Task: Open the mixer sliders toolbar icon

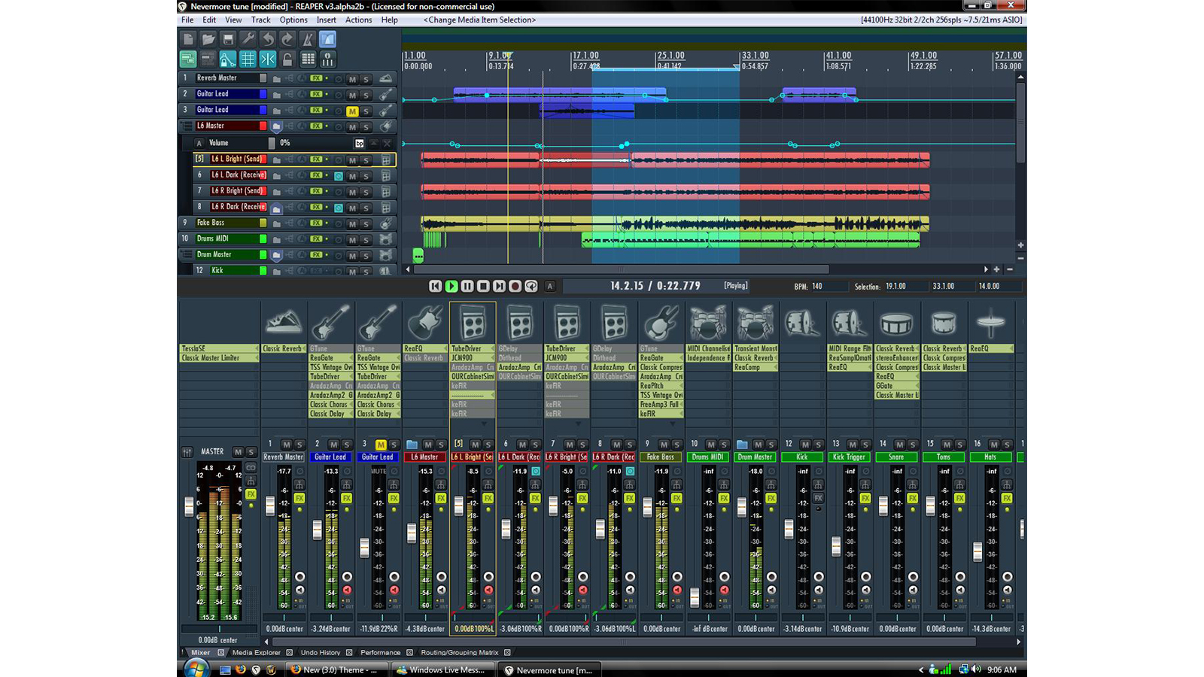Action: tap(327, 59)
